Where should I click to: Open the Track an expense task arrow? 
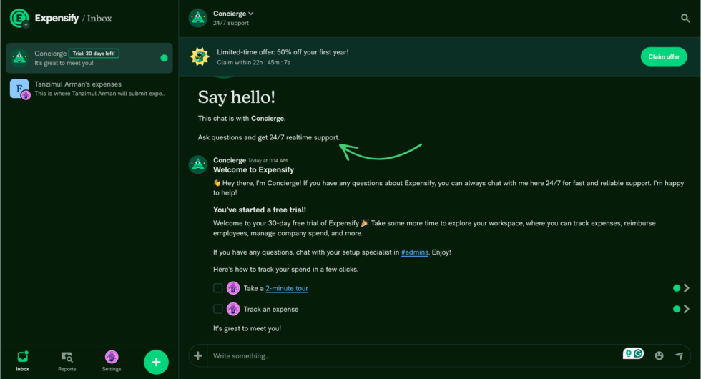click(686, 309)
